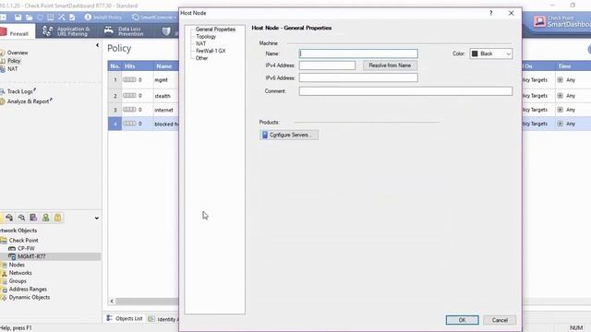Click the IPv6 Address input field
The height and width of the screenshot is (332, 591).
(x=358, y=77)
